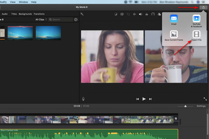209x139 pixels.
Task: Open noise reduction and equalizer tool
Action: tap(147, 14)
